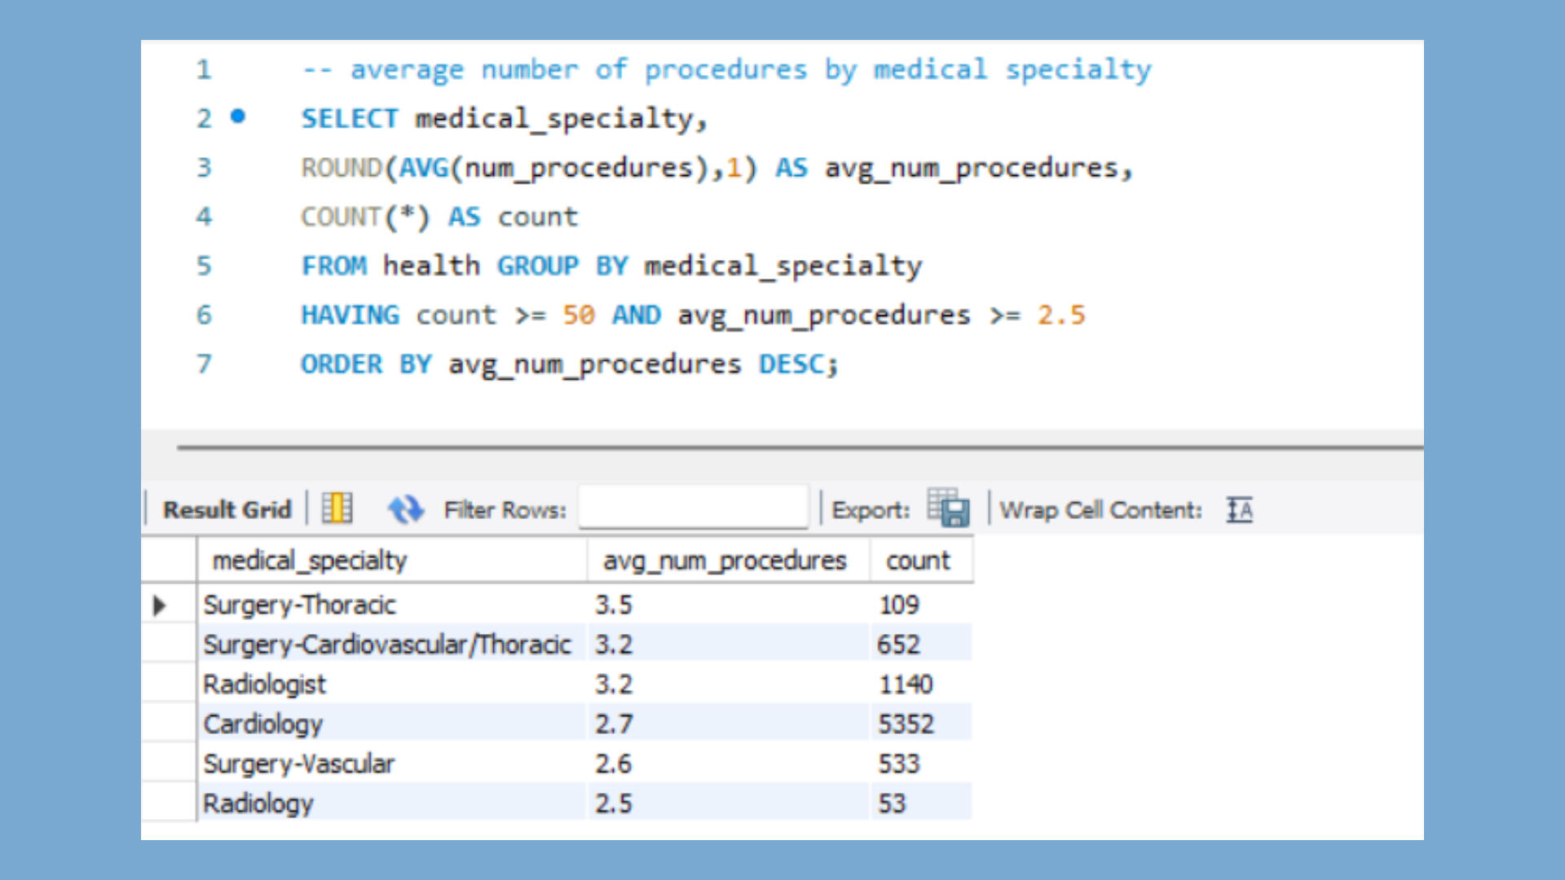Viewport: 1565px width, 880px height.
Task: Click the Result Grid view icon
Action: [337, 508]
